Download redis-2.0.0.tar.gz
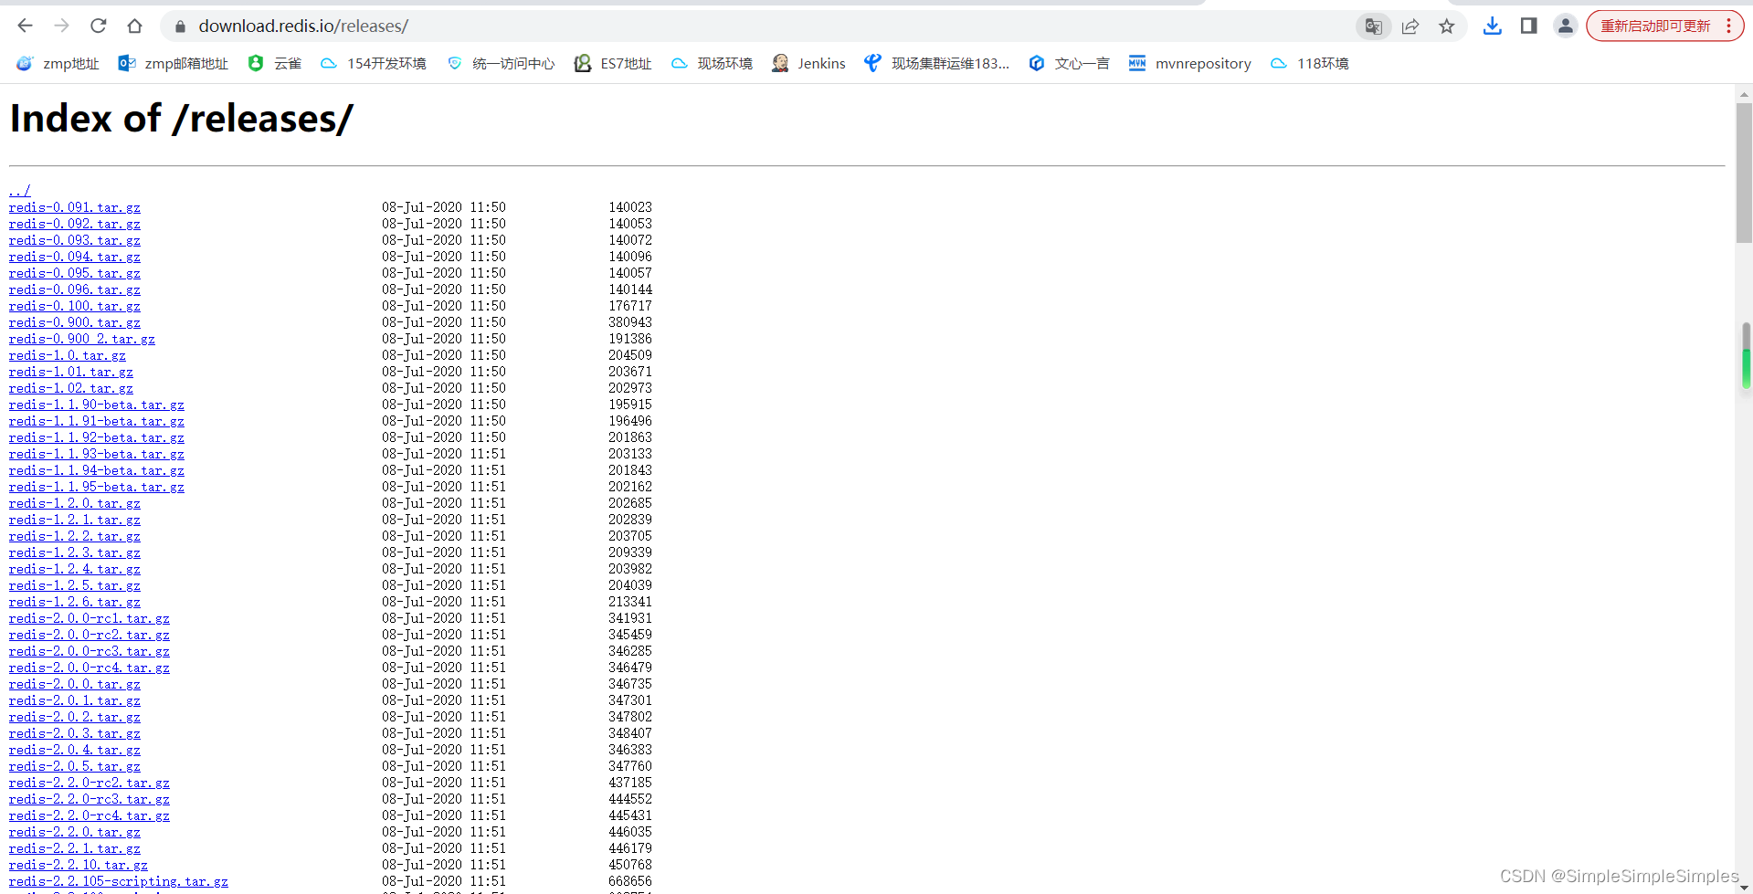1753x894 pixels. pos(75,684)
